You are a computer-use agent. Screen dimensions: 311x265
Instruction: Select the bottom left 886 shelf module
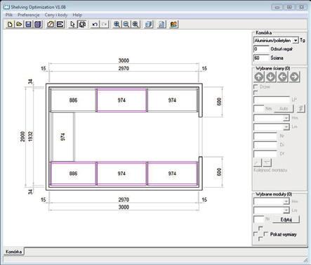[x=73, y=174]
